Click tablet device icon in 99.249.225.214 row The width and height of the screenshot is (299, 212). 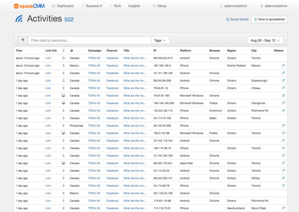[64, 58]
